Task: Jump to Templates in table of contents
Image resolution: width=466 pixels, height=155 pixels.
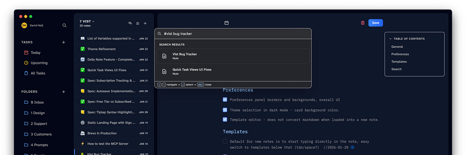Action: 399,62
